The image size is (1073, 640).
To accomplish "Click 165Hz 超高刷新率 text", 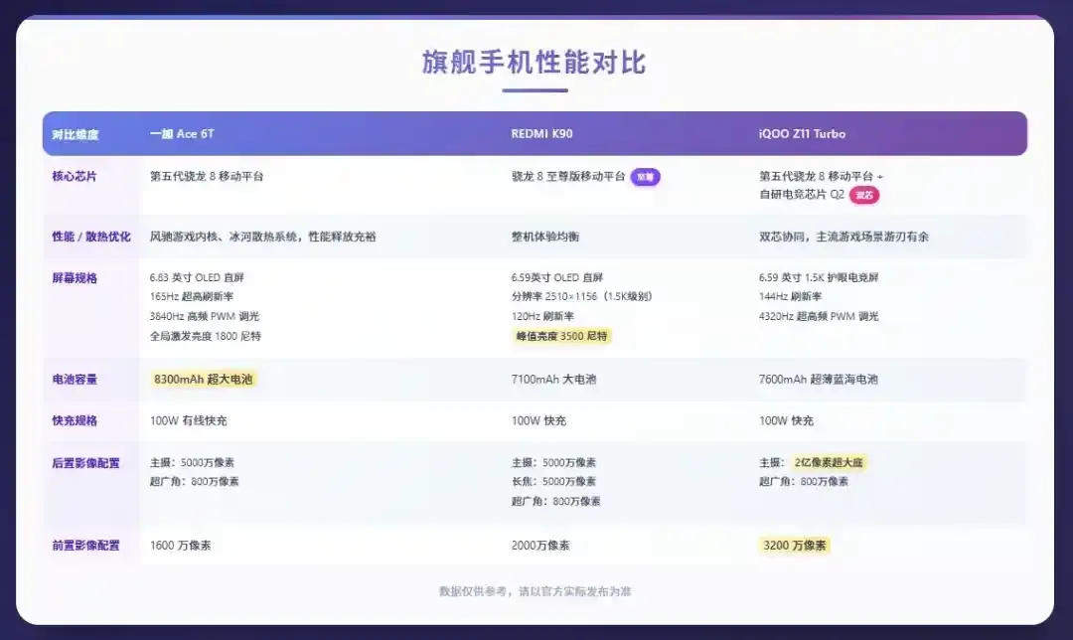I will 192,296.
